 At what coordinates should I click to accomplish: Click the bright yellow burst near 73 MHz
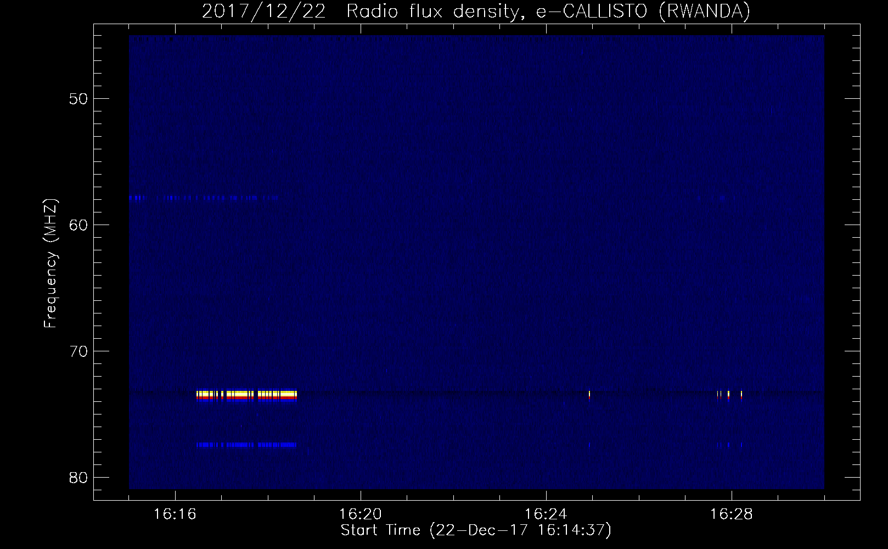click(246, 396)
